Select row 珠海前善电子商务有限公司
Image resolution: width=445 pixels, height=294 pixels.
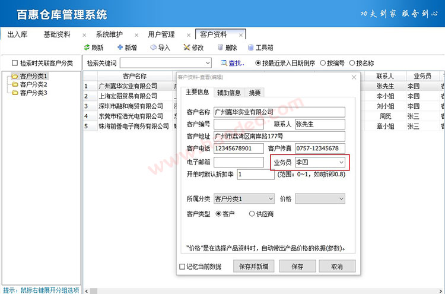[133, 126]
